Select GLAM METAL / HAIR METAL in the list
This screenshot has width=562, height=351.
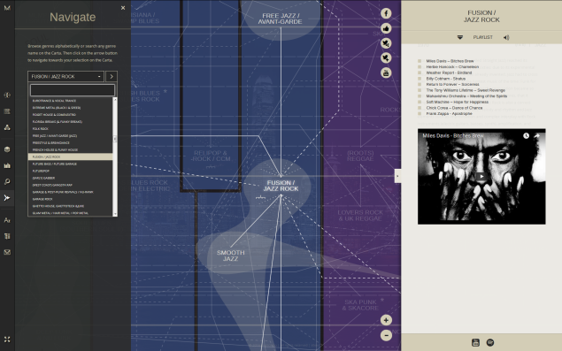70,213
